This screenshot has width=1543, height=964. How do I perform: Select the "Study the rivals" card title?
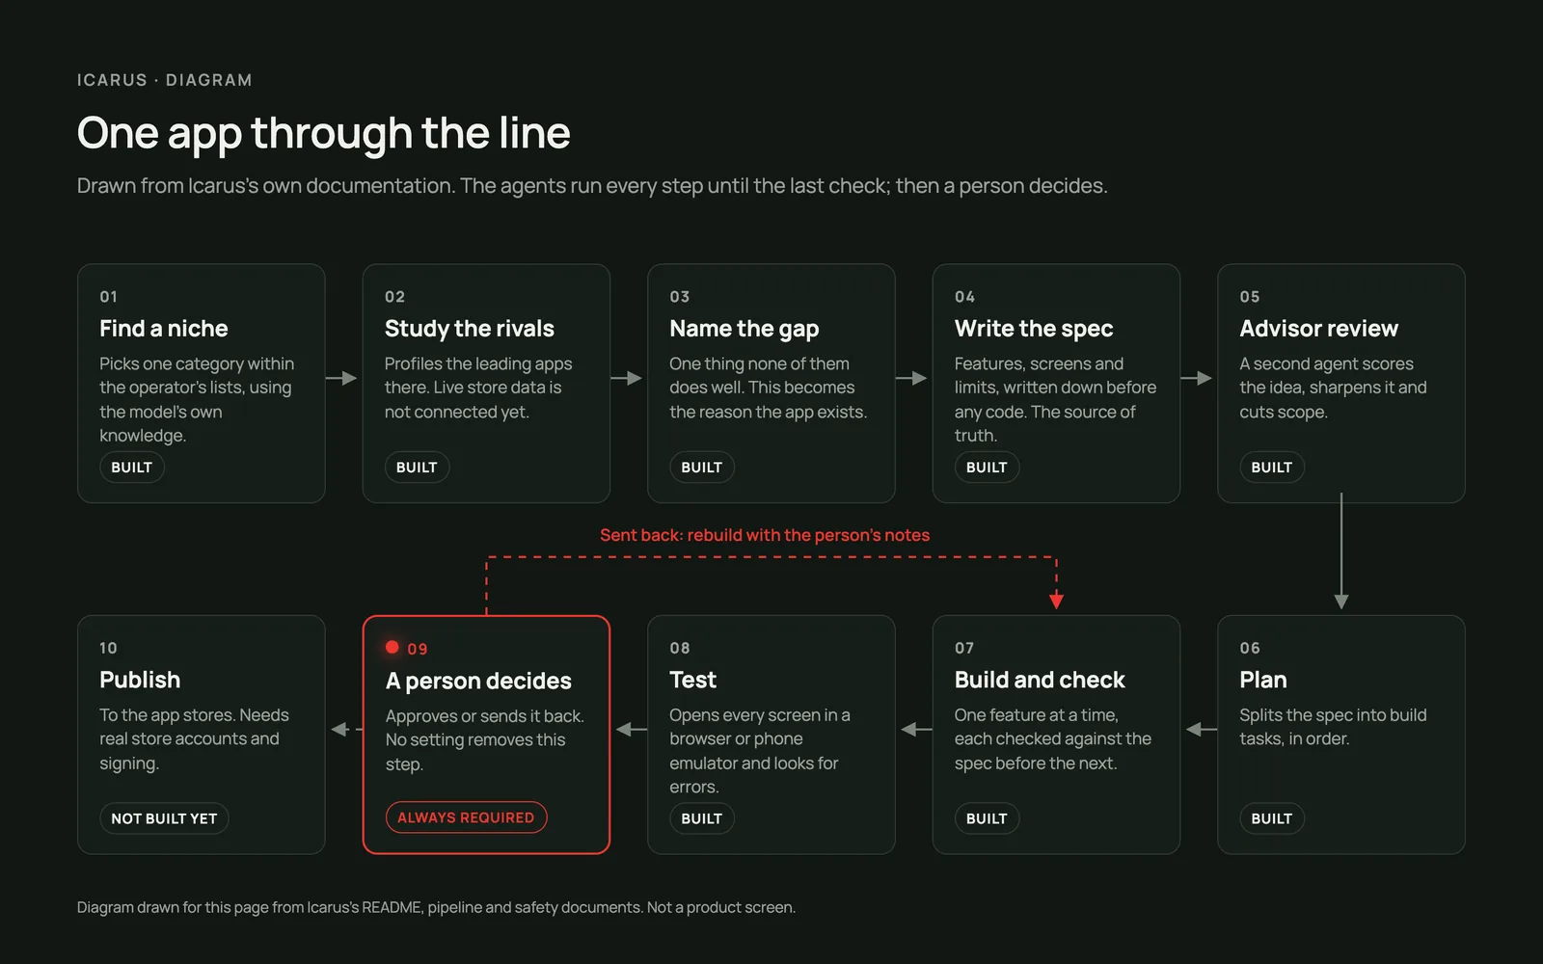tap(470, 329)
